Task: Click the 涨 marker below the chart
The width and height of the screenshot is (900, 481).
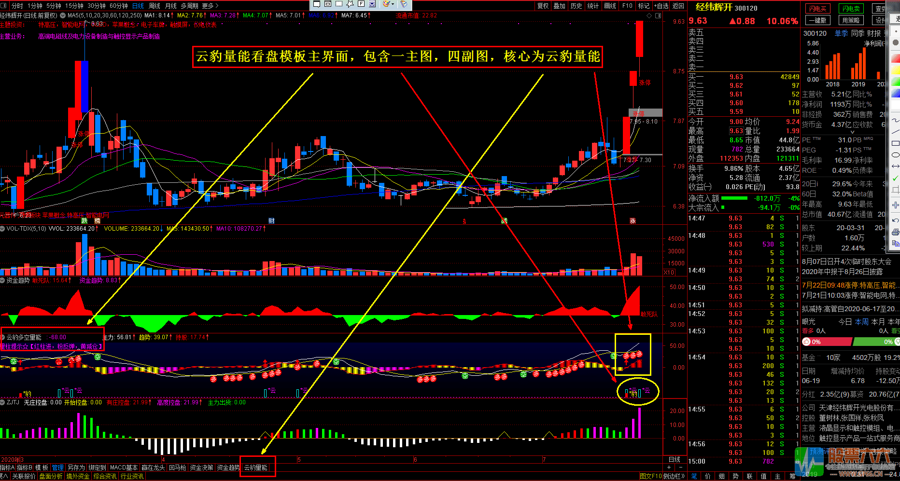Action: point(633,221)
